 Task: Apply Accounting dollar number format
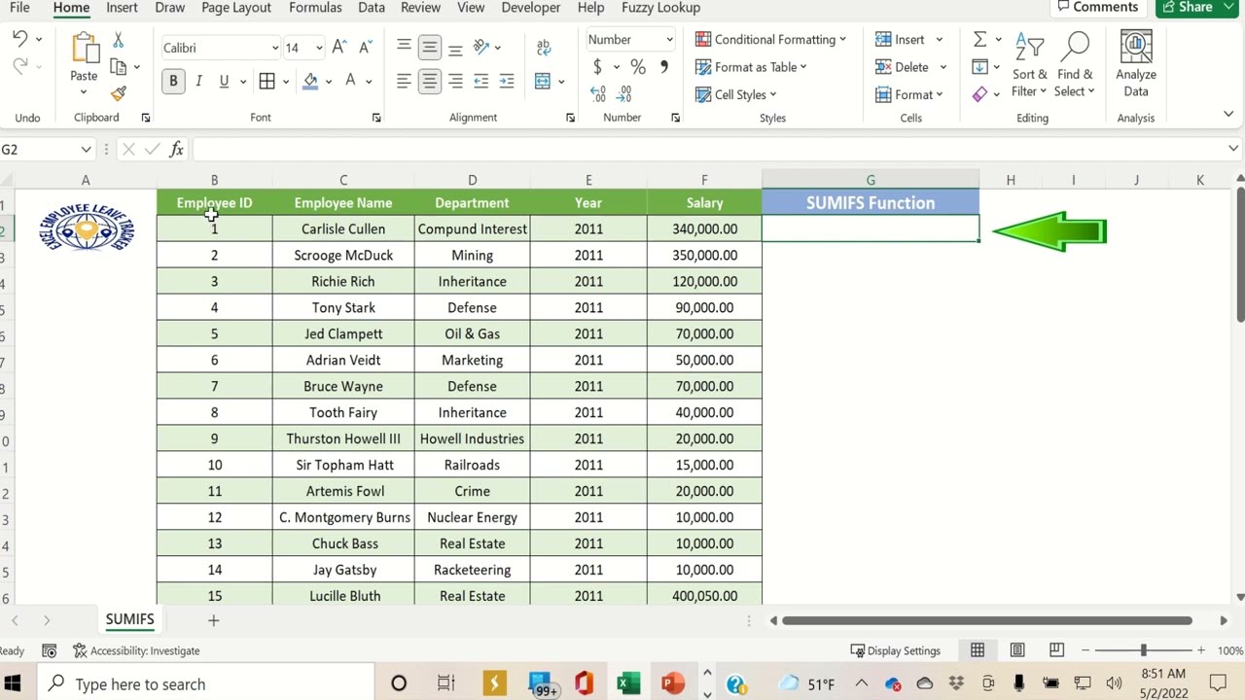click(597, 67)
